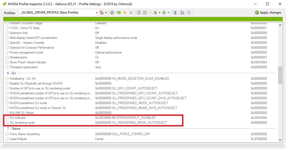Click the Auto value for Threaded optimization
Viewport: 286px width, 149px height.
click(x=98, y=67)
